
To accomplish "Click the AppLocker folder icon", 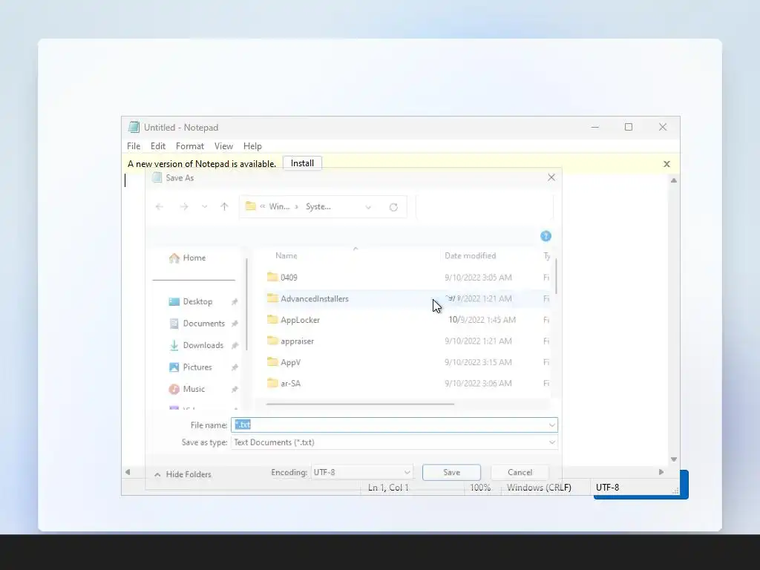I will (x=272, y=319).
